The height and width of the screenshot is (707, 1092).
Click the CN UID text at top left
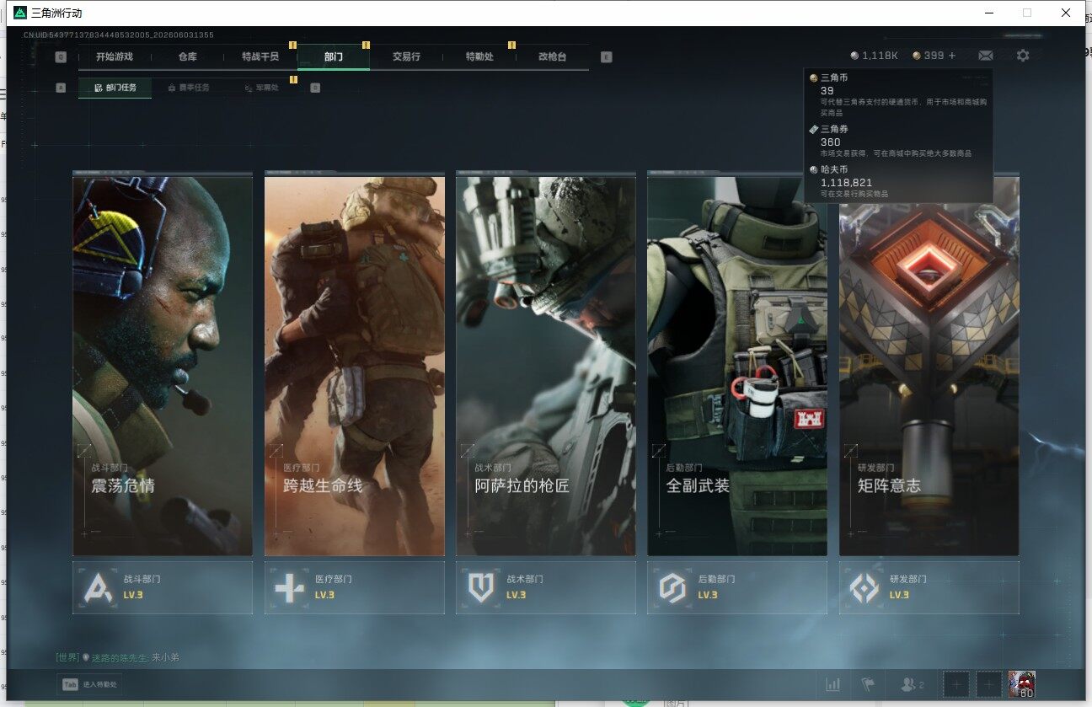coord(118,35)
